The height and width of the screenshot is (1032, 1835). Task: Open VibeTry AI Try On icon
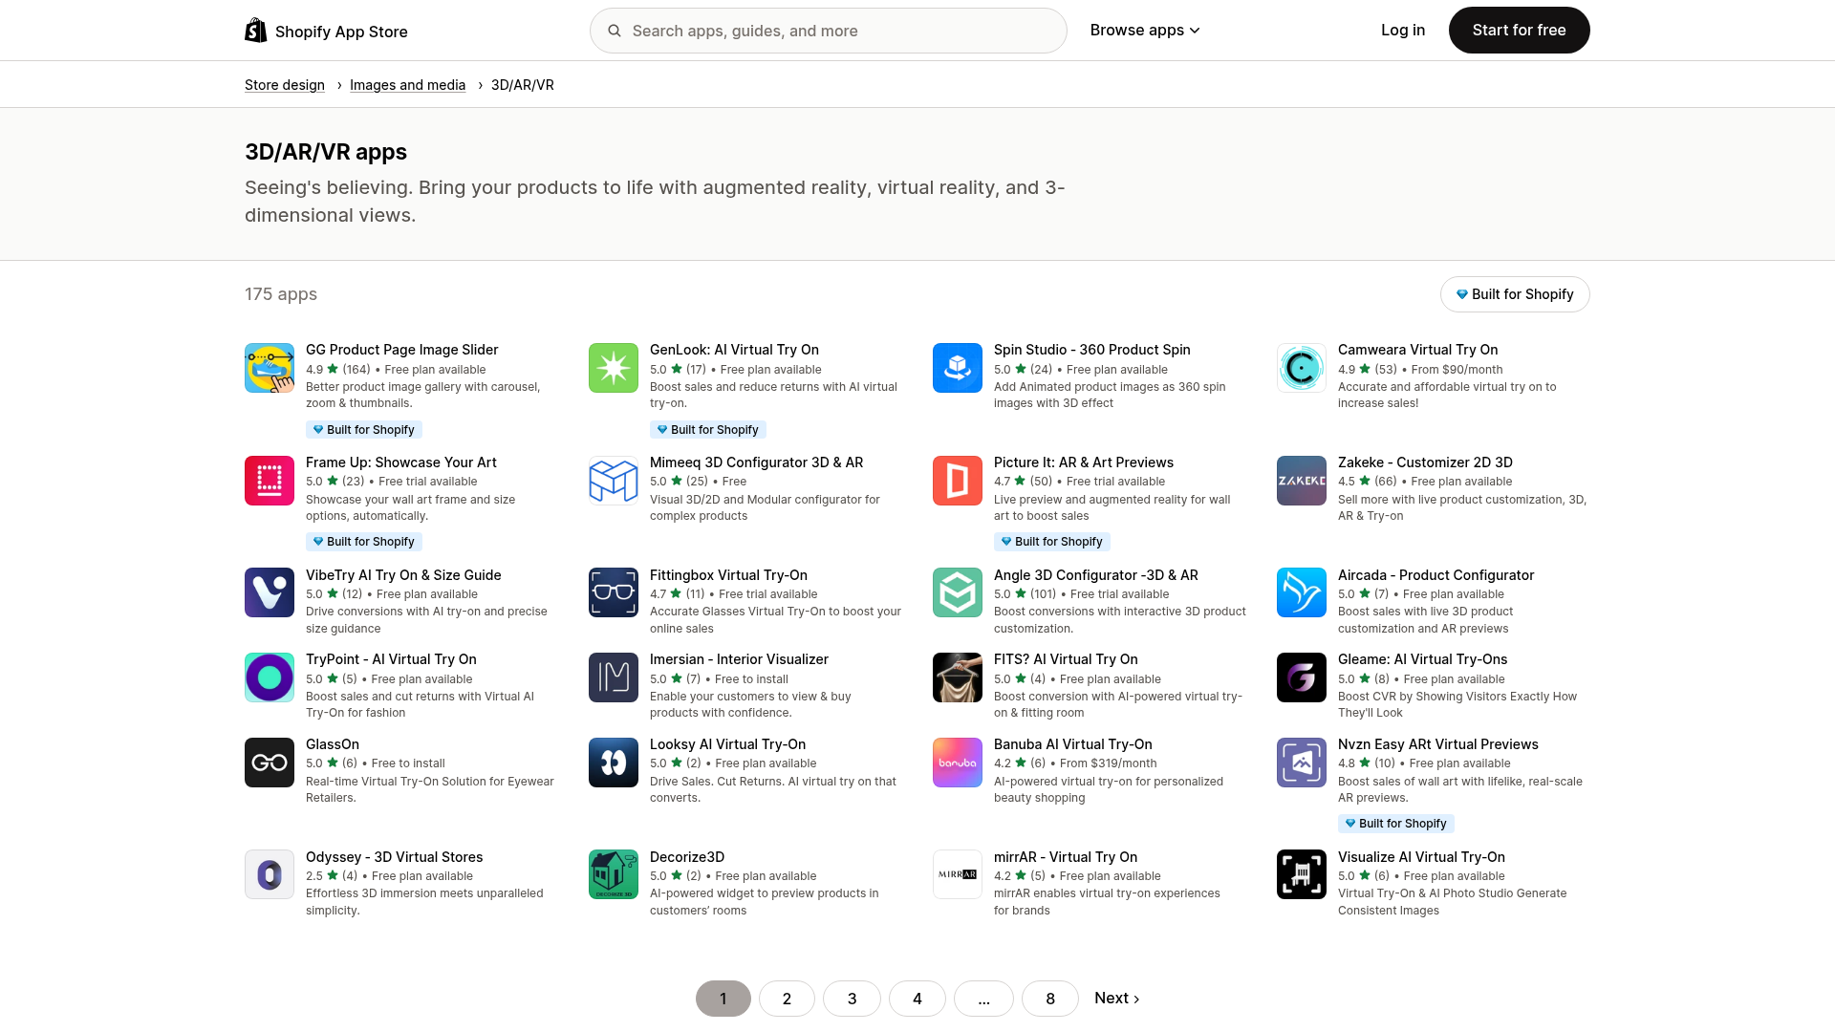[270, 592]
